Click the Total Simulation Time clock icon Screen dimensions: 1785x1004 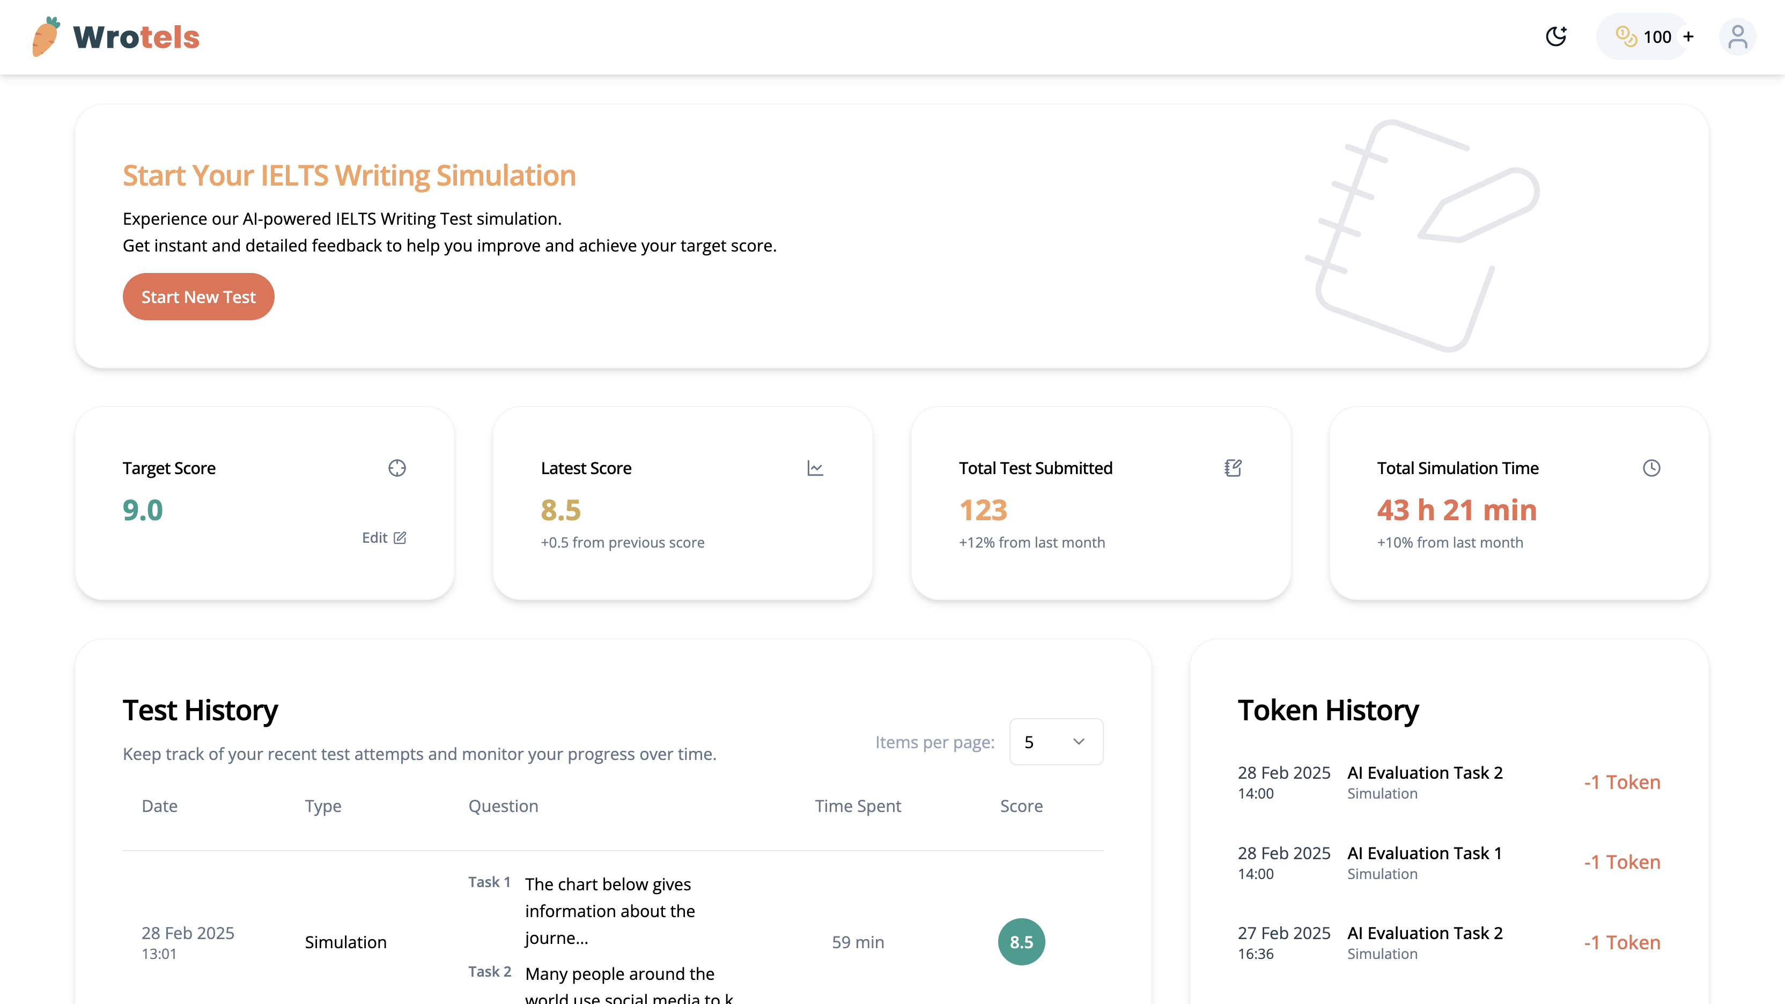click(x=1651, y=468)
